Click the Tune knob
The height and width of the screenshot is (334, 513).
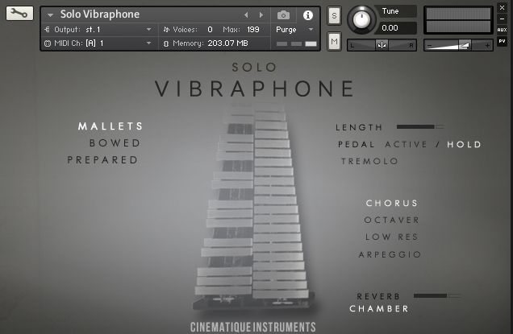tap(361, 19)
